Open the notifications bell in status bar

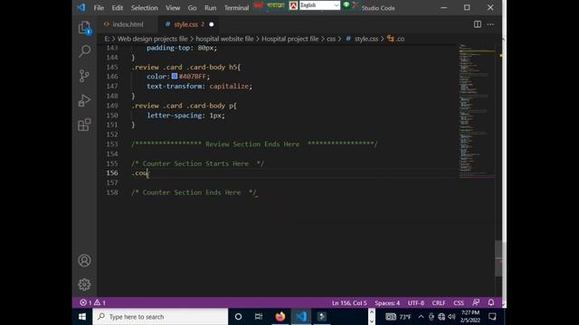(490, 302)
